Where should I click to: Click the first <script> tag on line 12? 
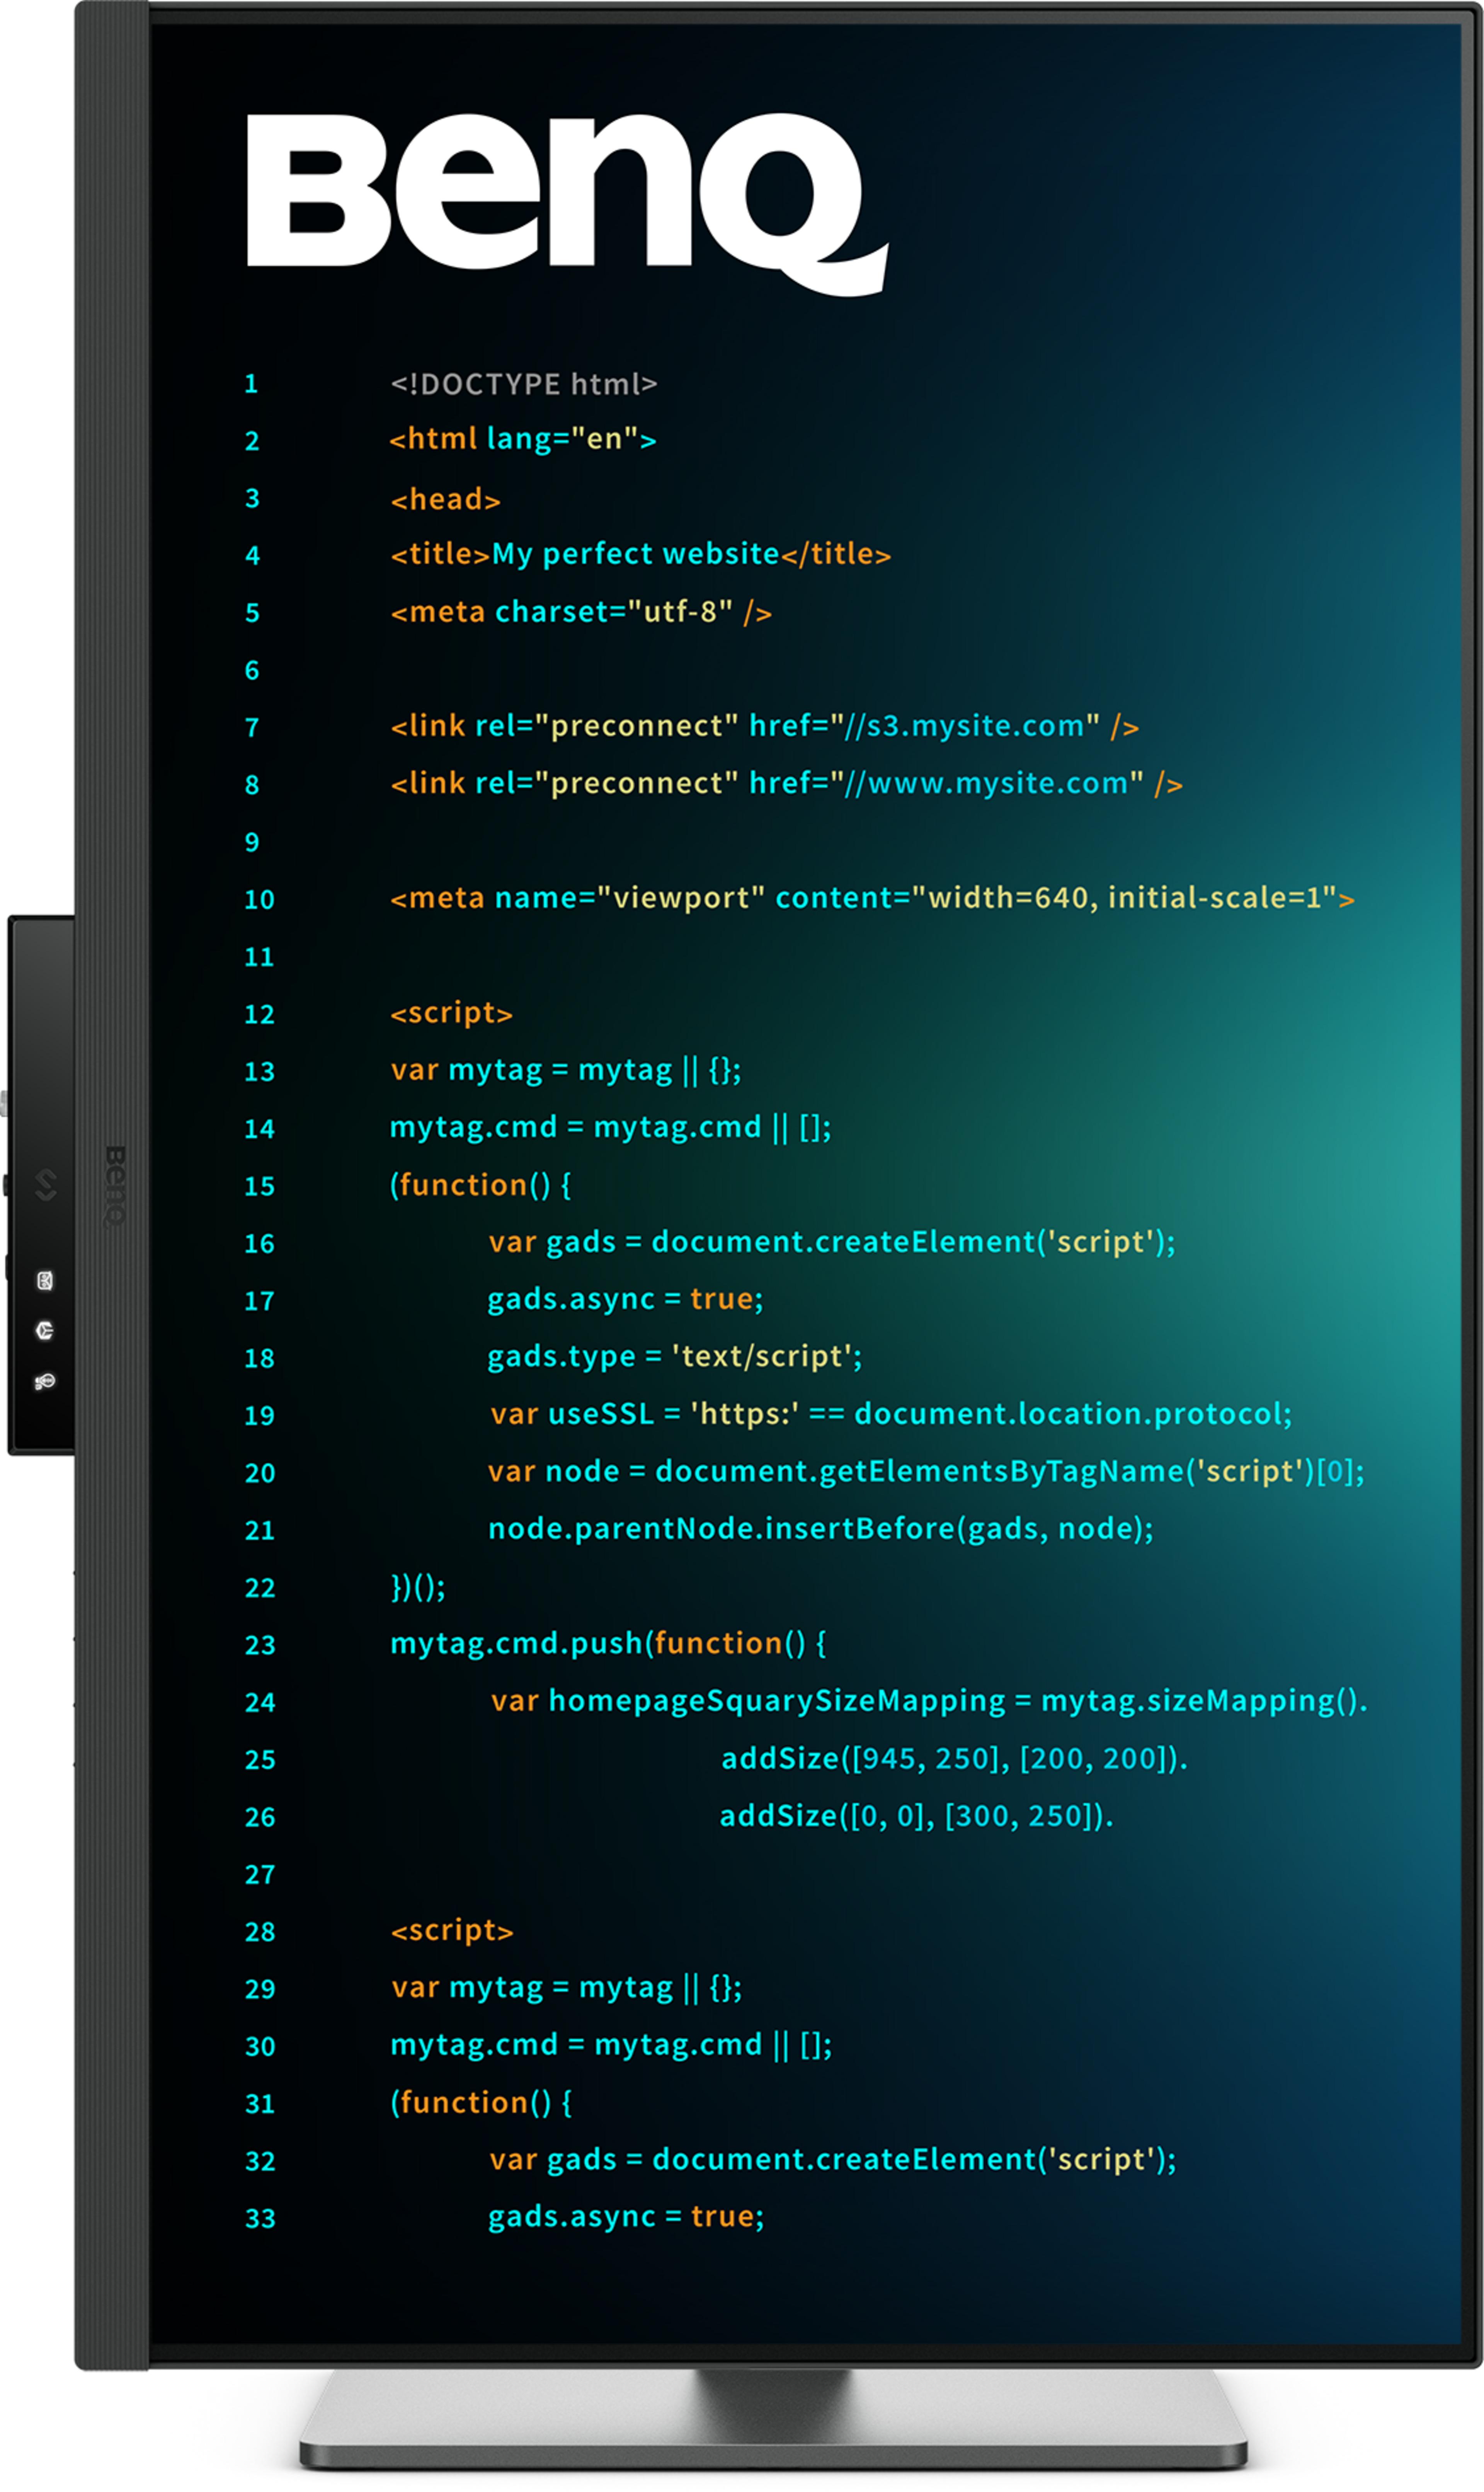pyautogui.click(x=451, y=1013)
